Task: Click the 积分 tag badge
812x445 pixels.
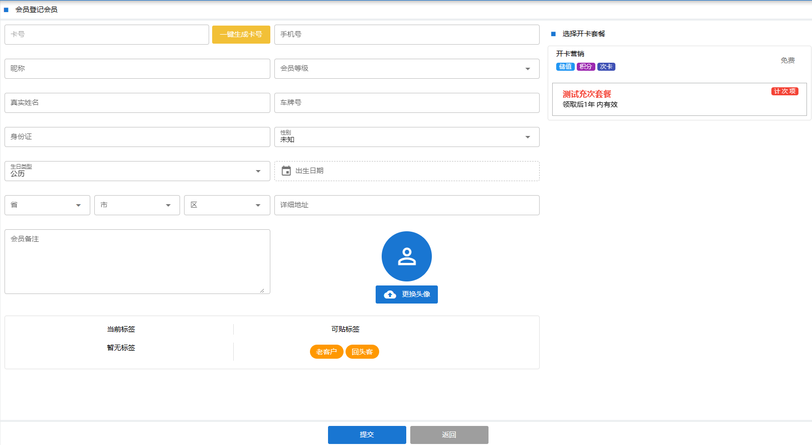Action: point(586,67)
